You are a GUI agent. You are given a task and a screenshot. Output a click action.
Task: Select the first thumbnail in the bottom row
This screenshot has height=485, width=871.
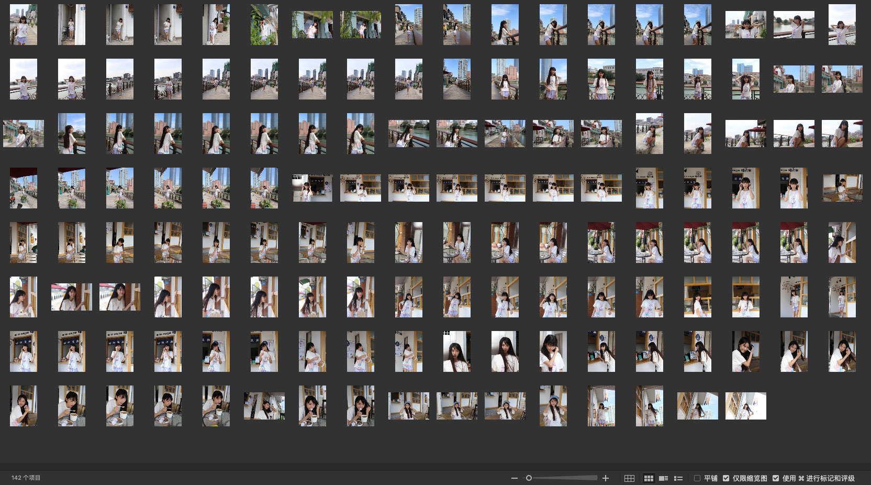click(24, 406)
